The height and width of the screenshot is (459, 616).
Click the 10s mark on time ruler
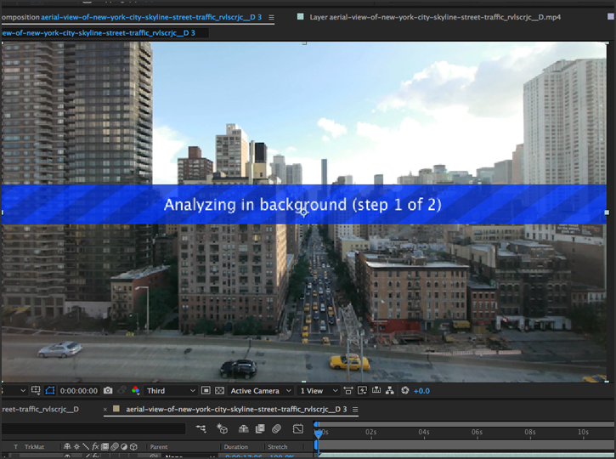(x=583, y=432)
